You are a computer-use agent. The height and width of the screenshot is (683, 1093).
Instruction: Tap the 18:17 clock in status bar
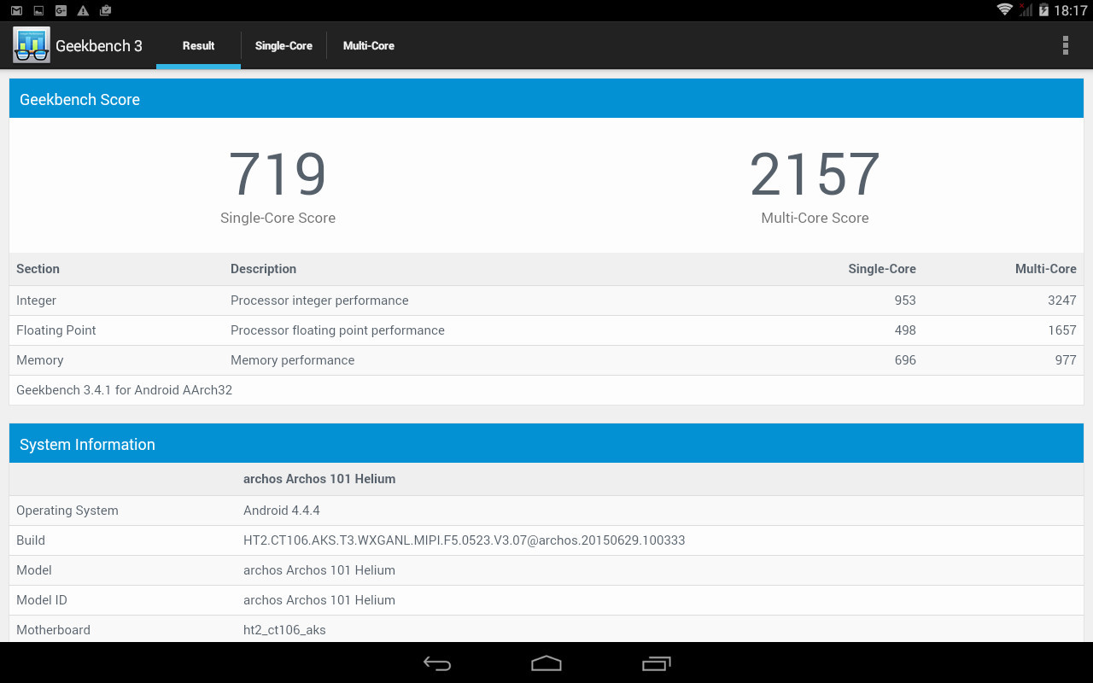click(1070, 10)
